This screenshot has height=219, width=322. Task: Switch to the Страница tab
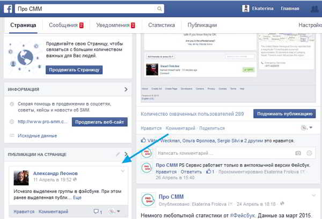tap(23, 25)
